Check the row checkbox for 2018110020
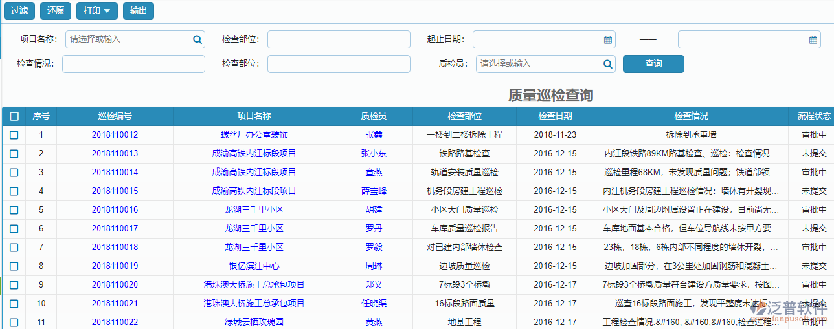Viewport: 834px width, 329px height. click(14, 285)
